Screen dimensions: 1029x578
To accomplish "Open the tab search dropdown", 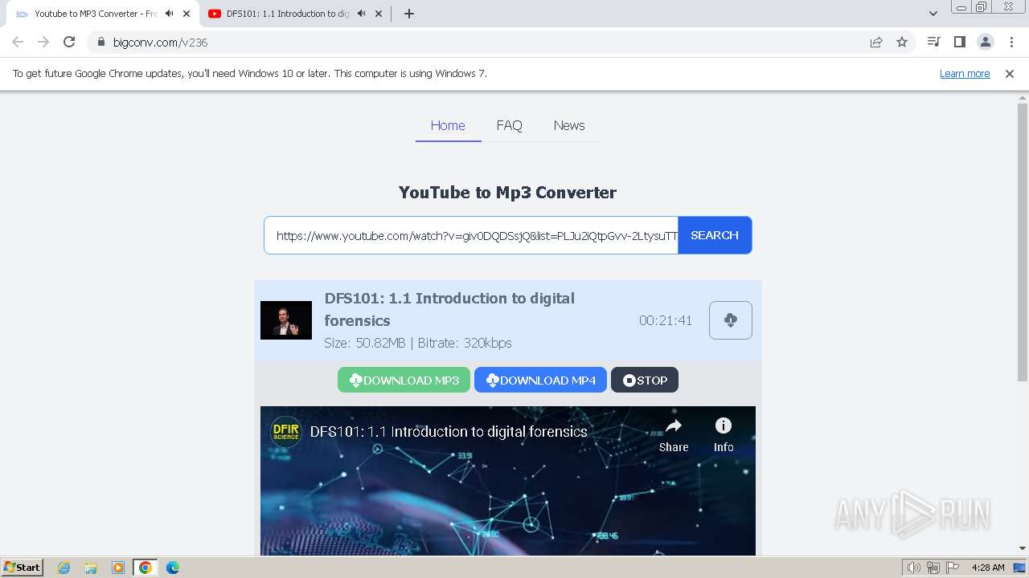I will tap(933, 14).
